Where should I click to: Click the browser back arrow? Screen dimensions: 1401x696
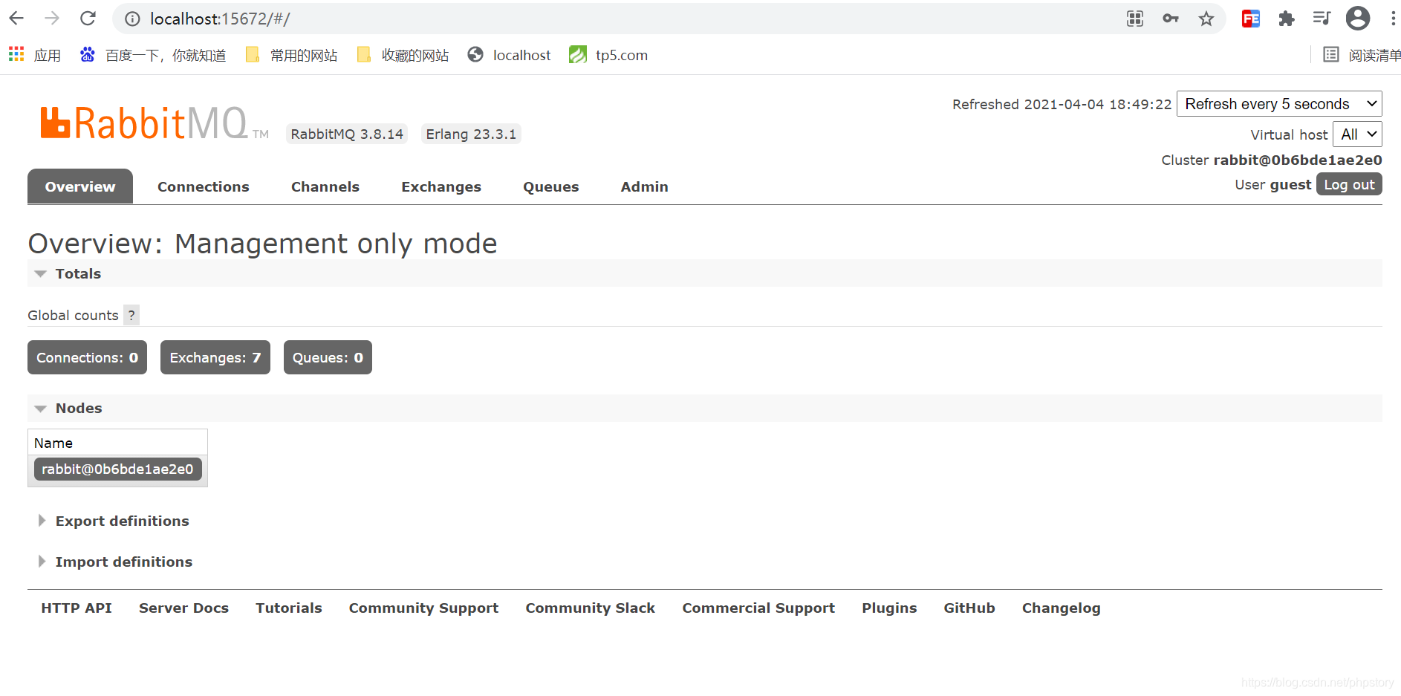point(16,19)
